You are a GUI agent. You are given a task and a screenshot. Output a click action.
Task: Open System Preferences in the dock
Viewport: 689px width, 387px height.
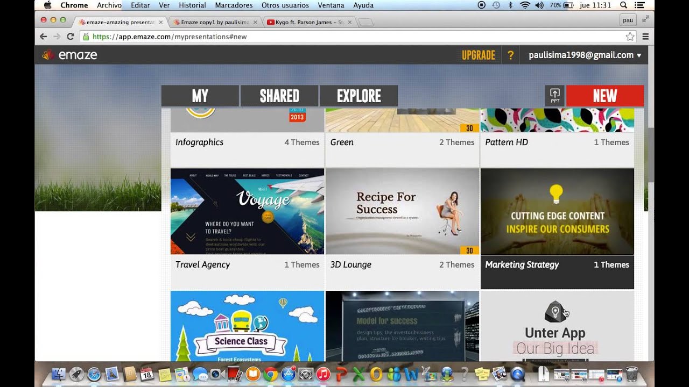[306, 374]
